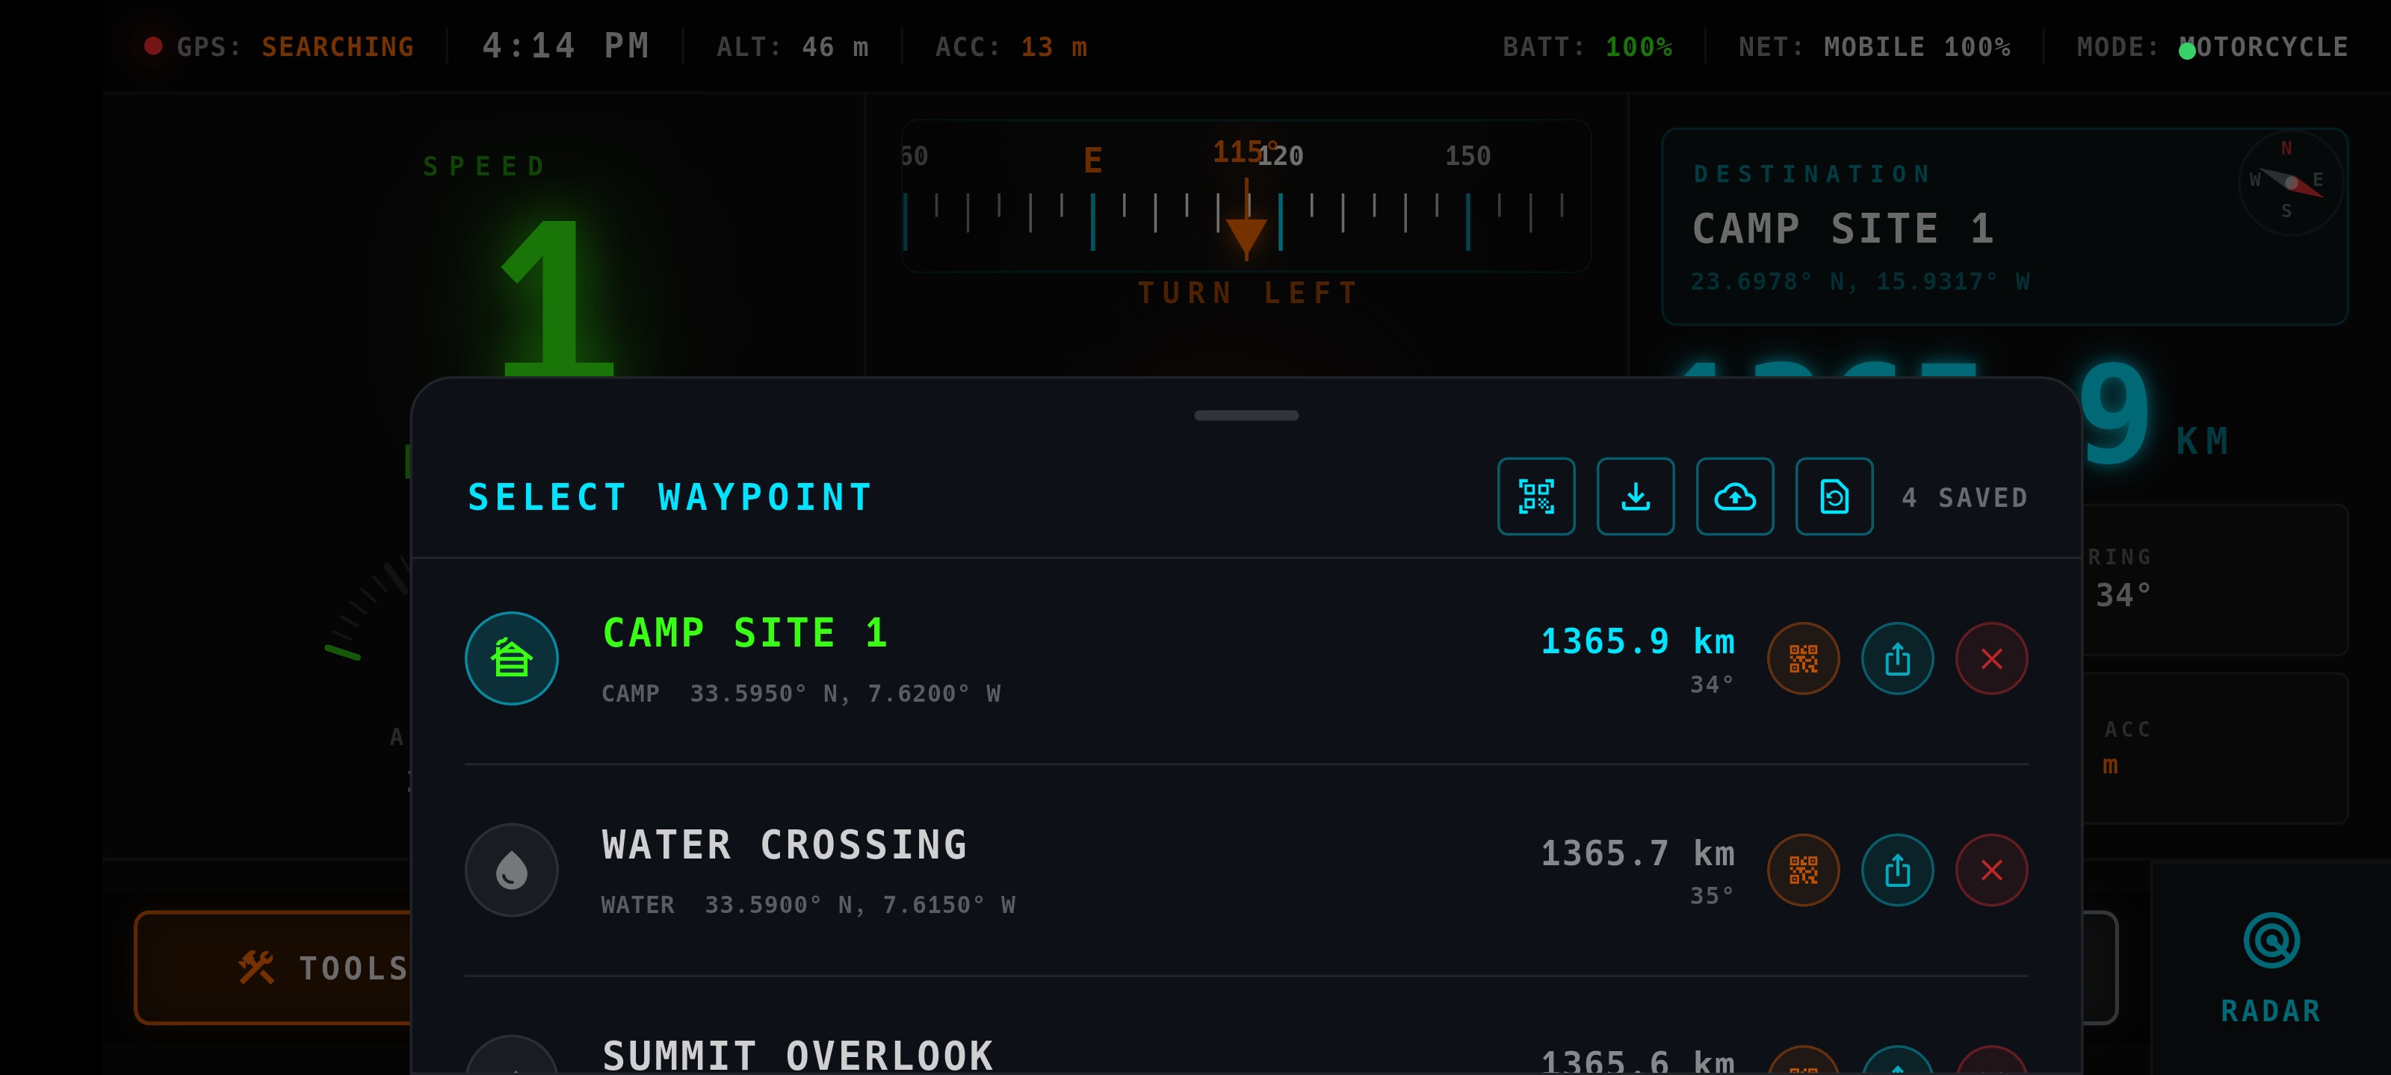The width and height of the screenshot is (2391, 1075).
Task: Click the restore file icon
Action: [x=1833, y=496]
